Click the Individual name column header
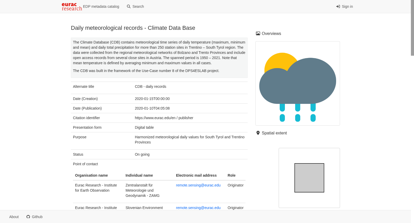 pos(139,175)
